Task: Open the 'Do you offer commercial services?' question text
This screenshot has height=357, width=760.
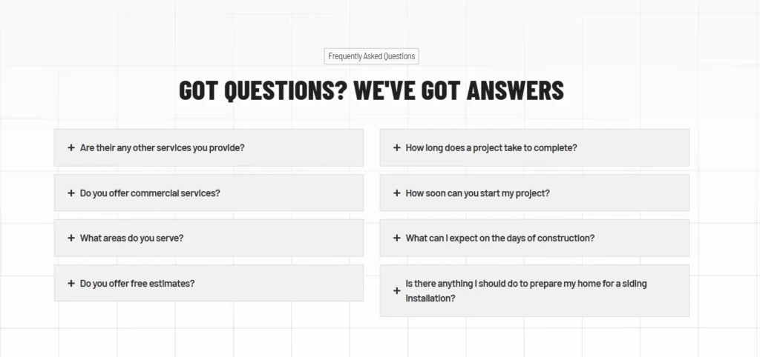Action: (150, 193)
